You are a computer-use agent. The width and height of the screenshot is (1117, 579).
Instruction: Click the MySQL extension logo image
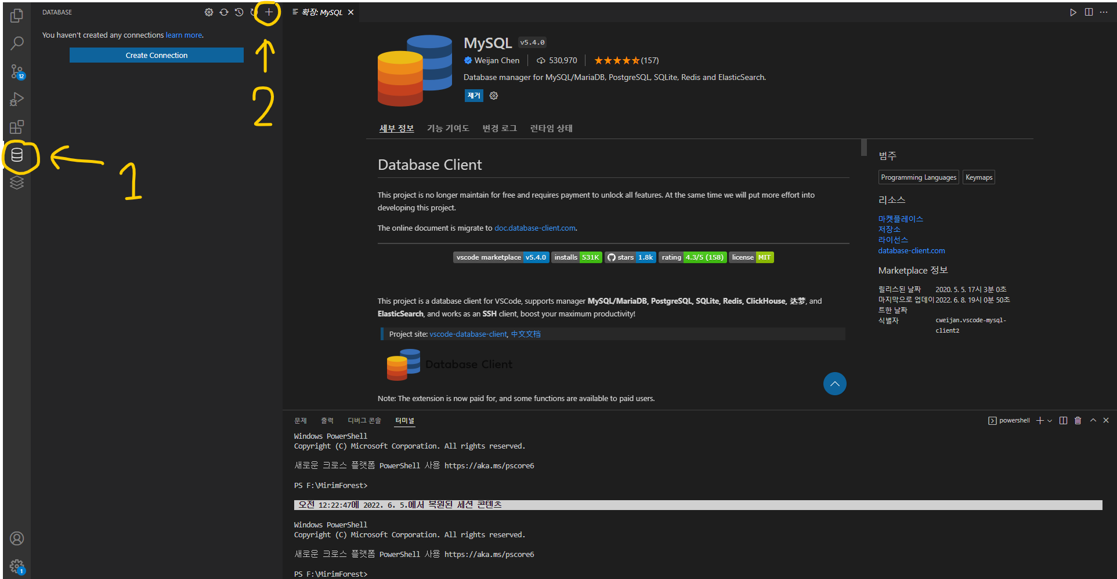[415, 70]
